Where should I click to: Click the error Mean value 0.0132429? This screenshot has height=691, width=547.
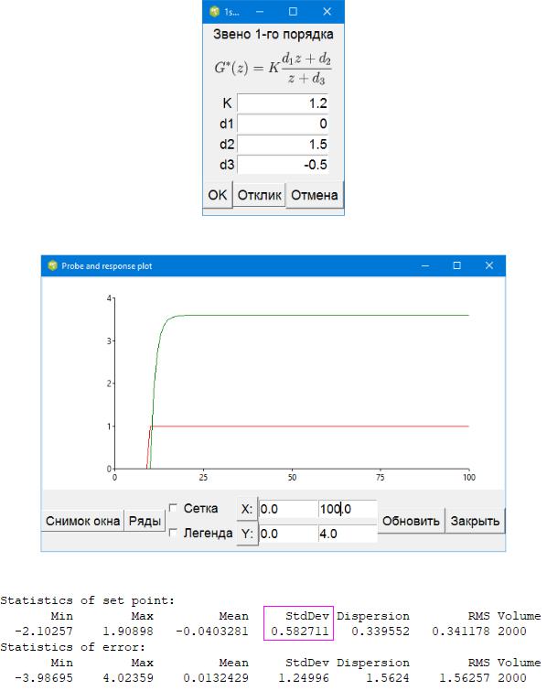pos(216,678)
